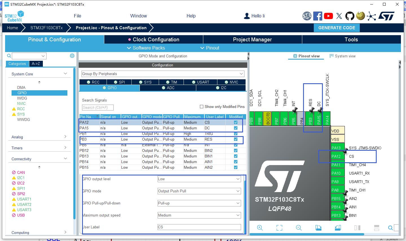The image size is (406, 241).
Task: Toggle vertical split view icon
Action: pos(357,228)
